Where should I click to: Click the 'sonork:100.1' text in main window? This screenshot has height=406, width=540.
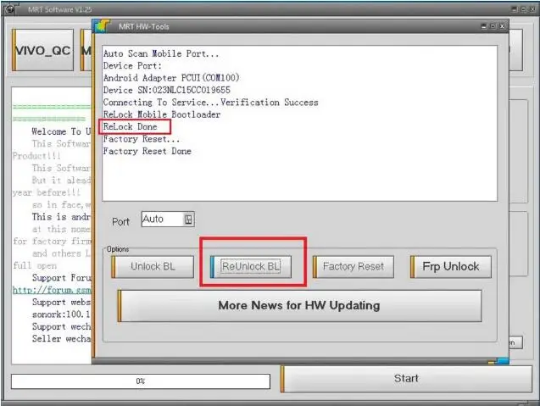click(x=61, y=314)
